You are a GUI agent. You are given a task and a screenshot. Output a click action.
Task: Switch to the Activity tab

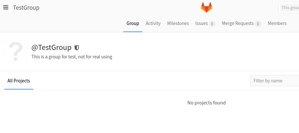[153, 23]
